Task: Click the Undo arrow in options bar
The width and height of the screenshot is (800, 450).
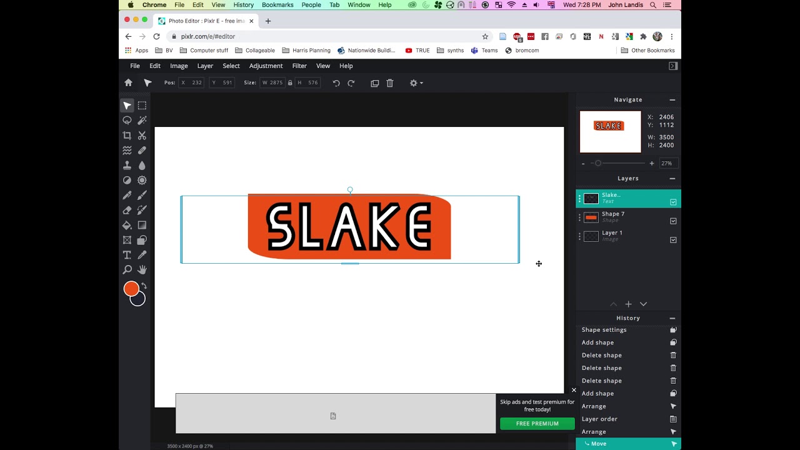Action: click(336, 82)
